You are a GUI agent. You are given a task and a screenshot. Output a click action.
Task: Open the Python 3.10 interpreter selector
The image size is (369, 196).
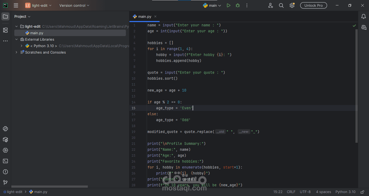(345, 192)
